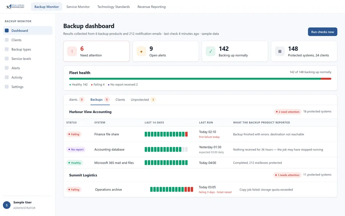Switch to the Clients tab in the panel

click(x=120, y=100)
